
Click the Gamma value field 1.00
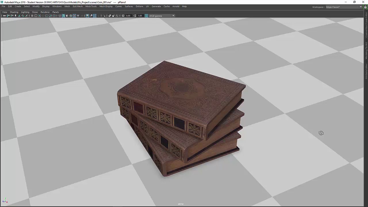(140, 16)
